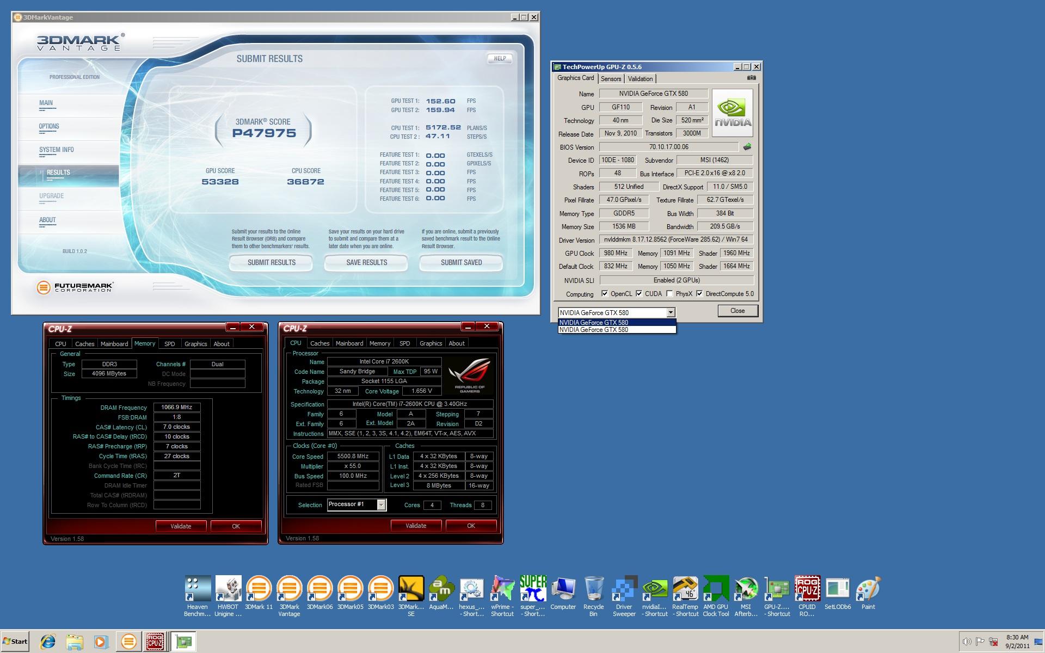
Task: Toggle DirectCompute 5.0 checkbox
Action: [x=699, y=294]
